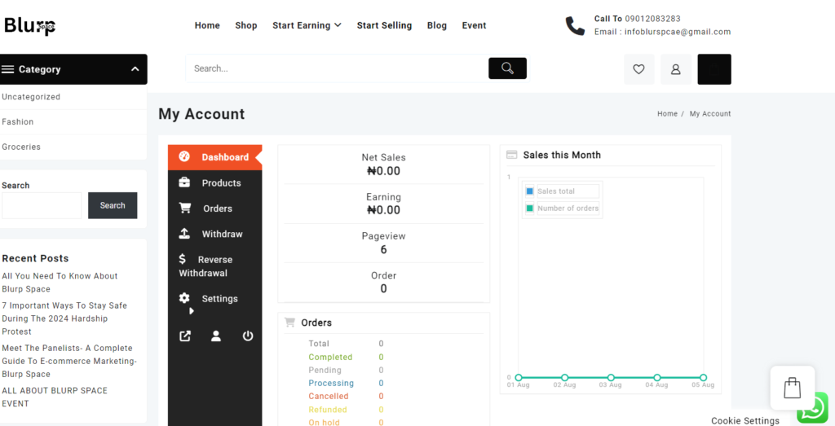Open edit profile person icon in sidebar

pos(216,336)
